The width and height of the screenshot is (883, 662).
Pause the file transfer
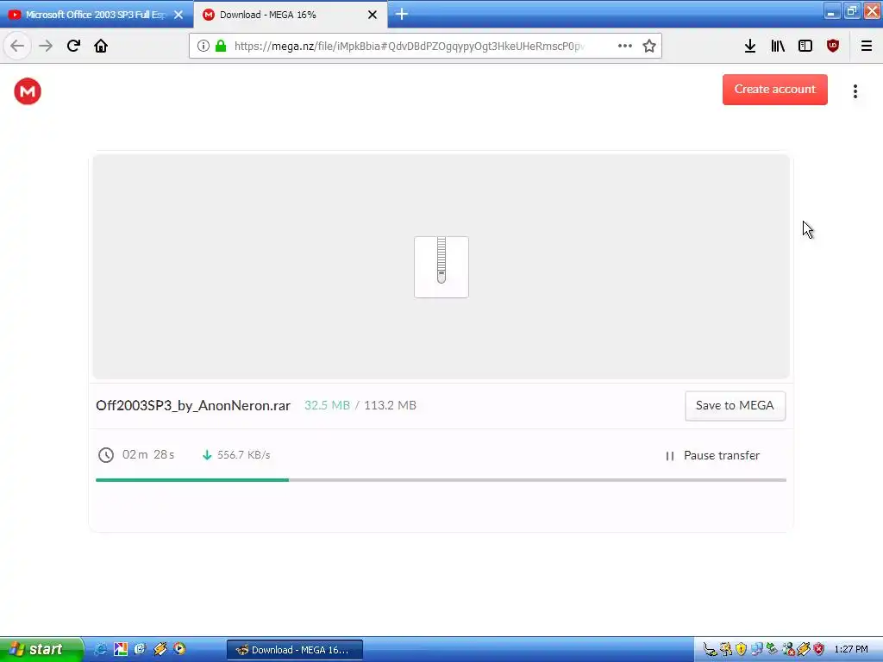[713, 455]
